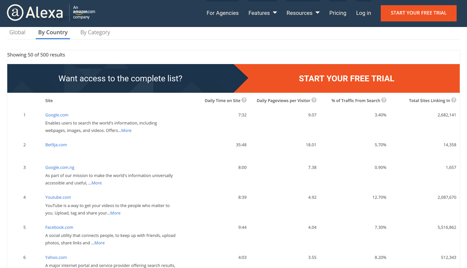Expand More in Youtube.com description
Viewport: 467px width, 268px height.
tap(115, 213)
